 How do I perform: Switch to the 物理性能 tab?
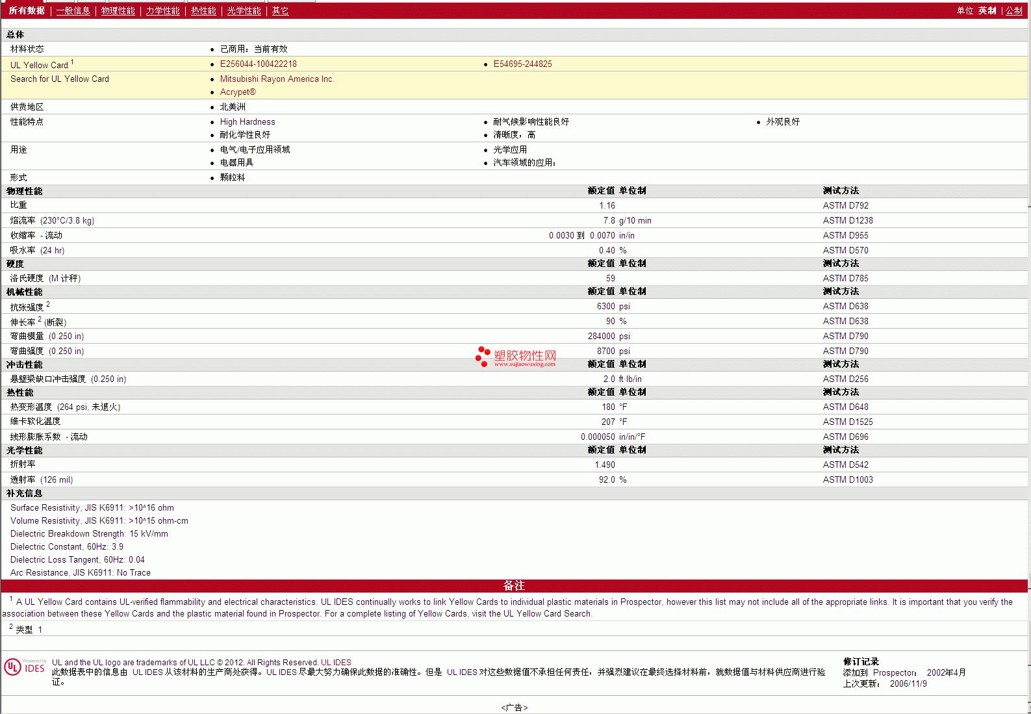(118, 11)
